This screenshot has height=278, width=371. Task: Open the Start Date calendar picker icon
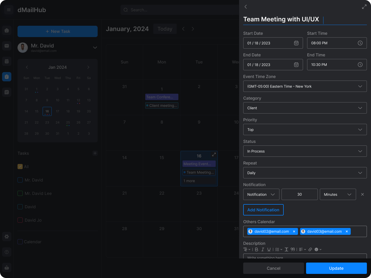[x=296, y=43]
